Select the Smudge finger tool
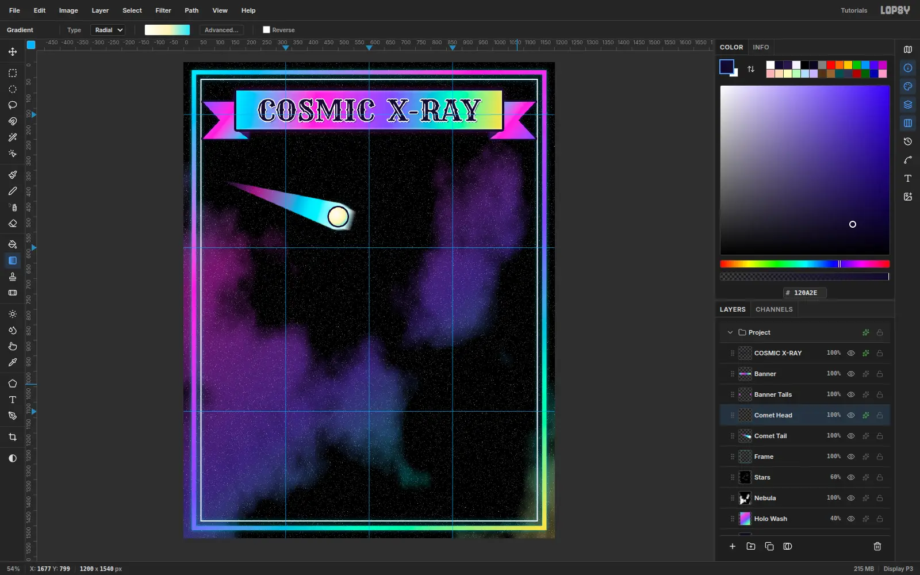920x575 pixels. 13,346
